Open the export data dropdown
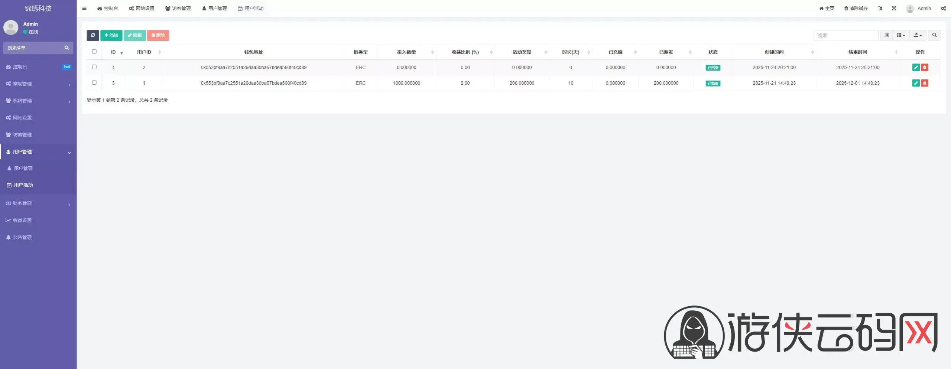Viewport: 951px width, 369px height. [918, 35]
